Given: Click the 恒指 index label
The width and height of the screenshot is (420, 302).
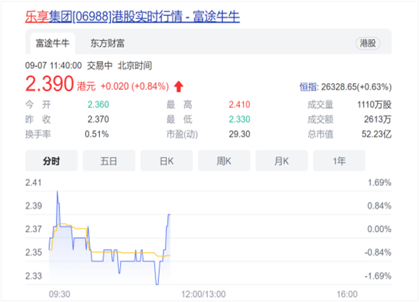Looking at the screenshot, I should [x=308, y=87].
